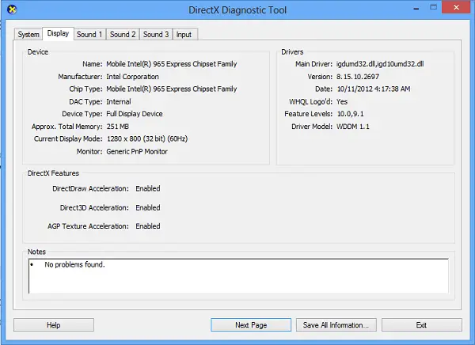Switch to the System tab
This screenshot has width=475, height=345.
tap(28, 34)
